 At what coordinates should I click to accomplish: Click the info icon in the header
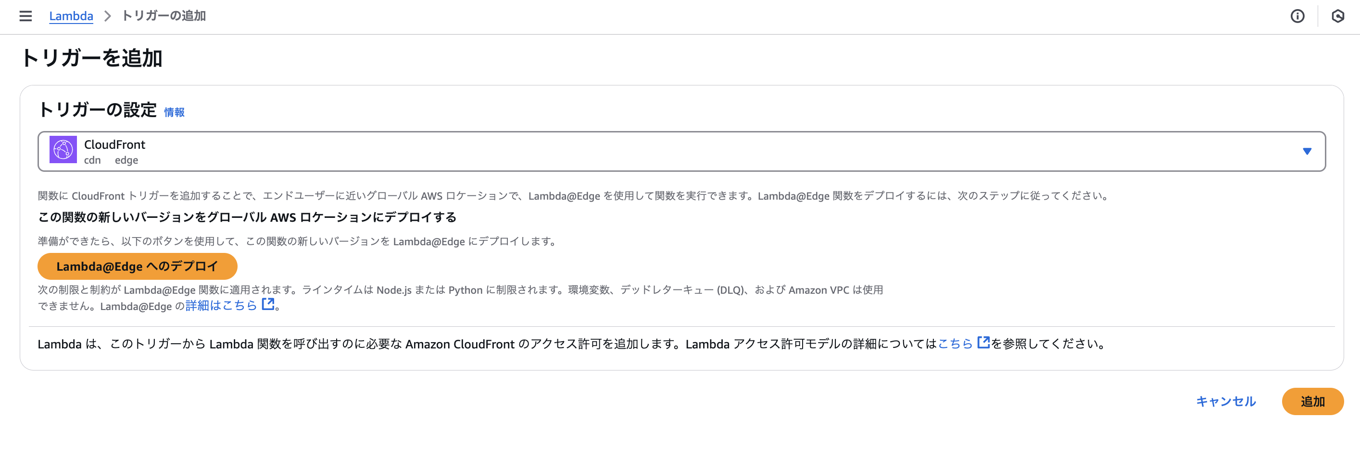click(x=1297, y=16)
